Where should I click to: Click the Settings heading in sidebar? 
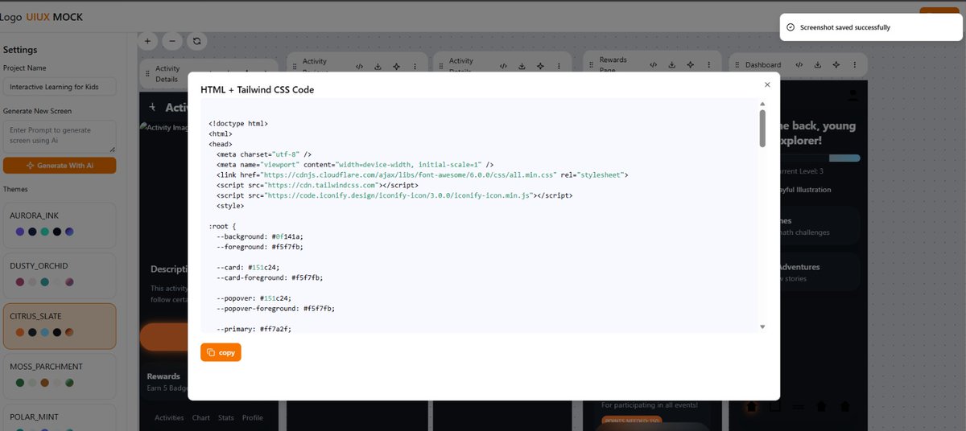20,50
